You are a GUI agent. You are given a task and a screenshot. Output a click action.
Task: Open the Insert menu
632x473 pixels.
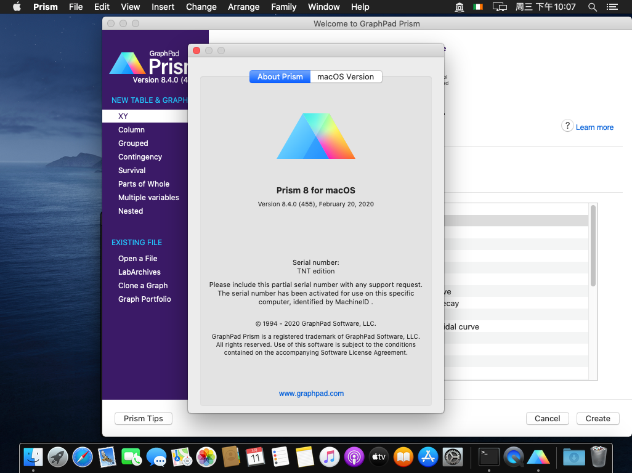(163, 7)
